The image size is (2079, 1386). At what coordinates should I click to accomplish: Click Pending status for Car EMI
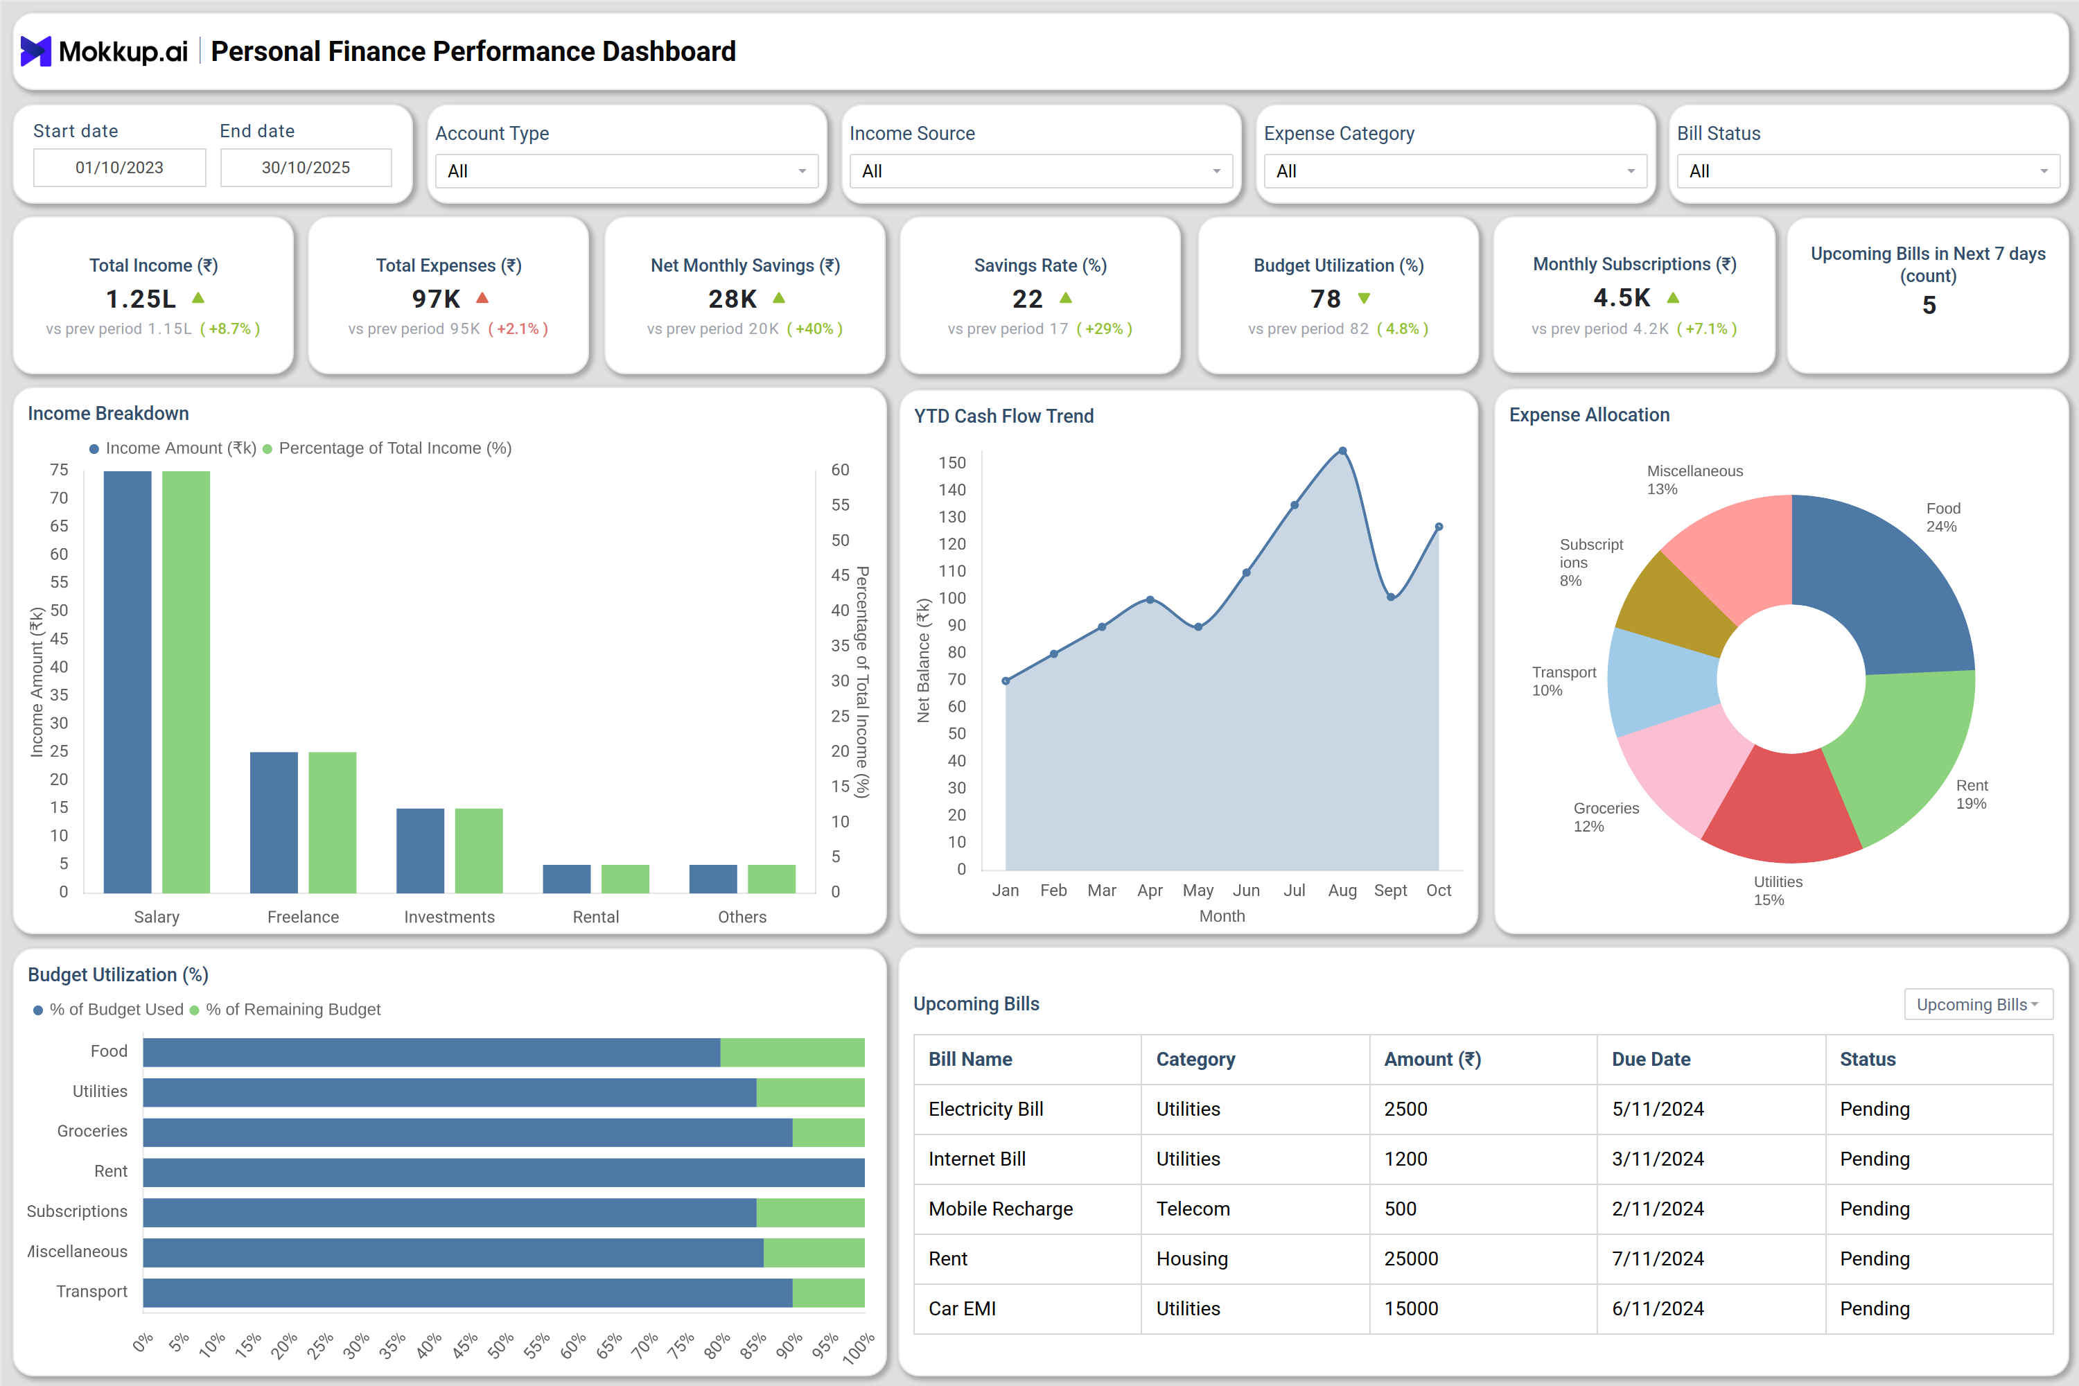pyautogui.click(x=1875, y=1308)
